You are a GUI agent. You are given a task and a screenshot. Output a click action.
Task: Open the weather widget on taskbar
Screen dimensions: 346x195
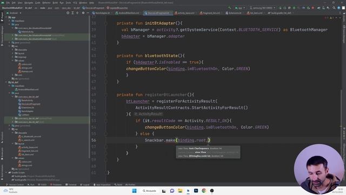pyautogui.click(x=11, y=191)
